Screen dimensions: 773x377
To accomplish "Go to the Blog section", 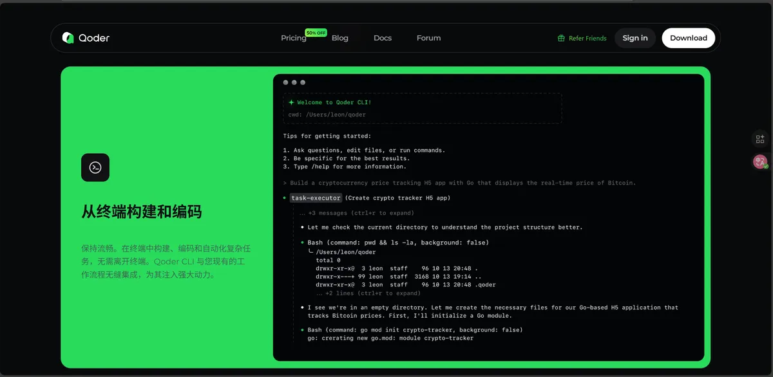I will tap(339, 38).
